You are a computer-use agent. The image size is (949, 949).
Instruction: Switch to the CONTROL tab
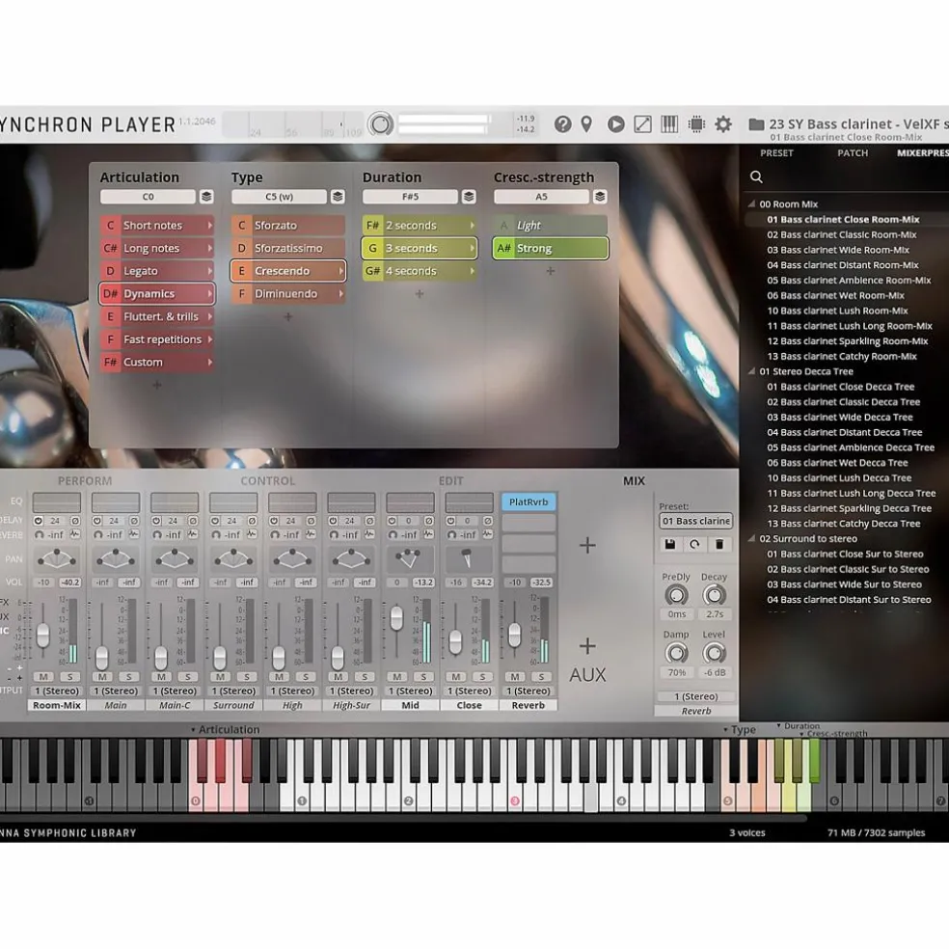click(267, 480)
